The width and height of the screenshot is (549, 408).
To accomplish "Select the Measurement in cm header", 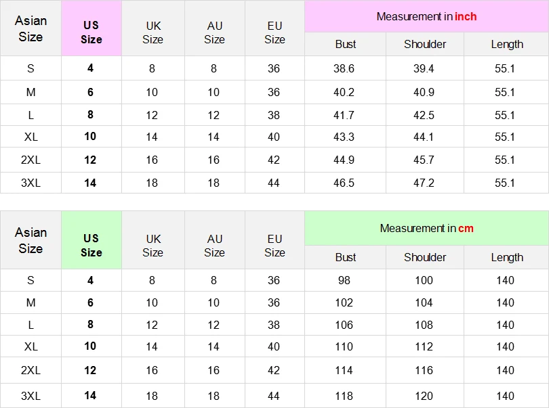I will 426,228.
